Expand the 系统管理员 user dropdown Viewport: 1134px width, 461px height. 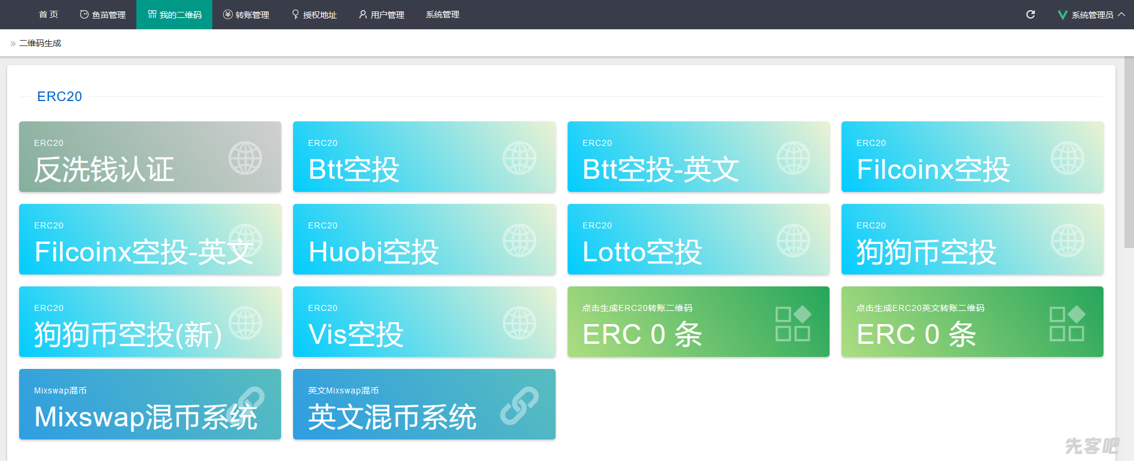[1091, 14]
